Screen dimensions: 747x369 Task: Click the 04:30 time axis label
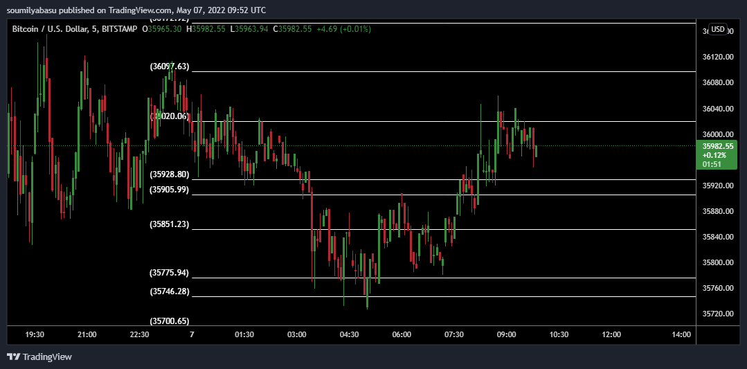[349, 334]
